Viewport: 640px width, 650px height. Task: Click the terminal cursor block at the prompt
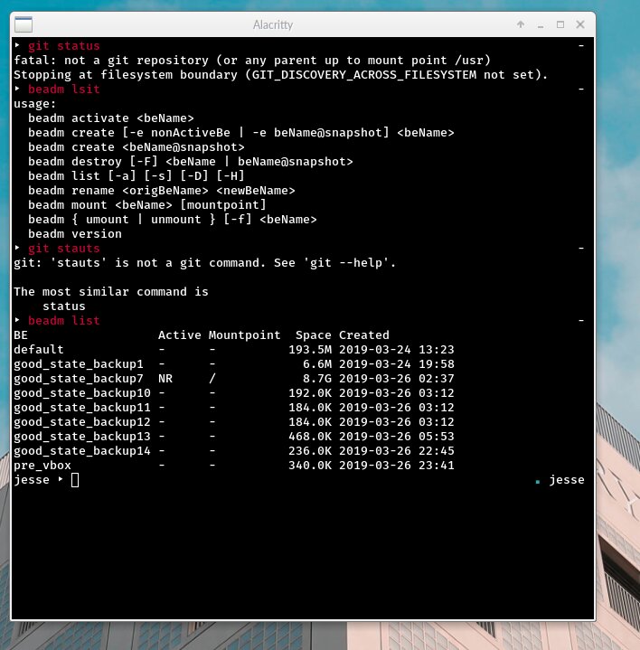pos(75,480)
